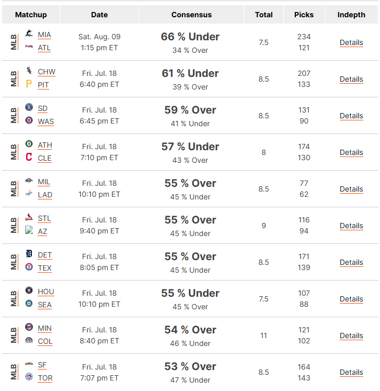Click the MLB label beside CHW matchup
The height and width of the screenshot is (391, 380).
point(14,79)
